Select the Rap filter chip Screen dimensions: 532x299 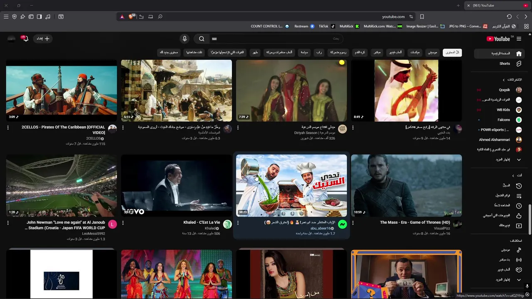319,52
